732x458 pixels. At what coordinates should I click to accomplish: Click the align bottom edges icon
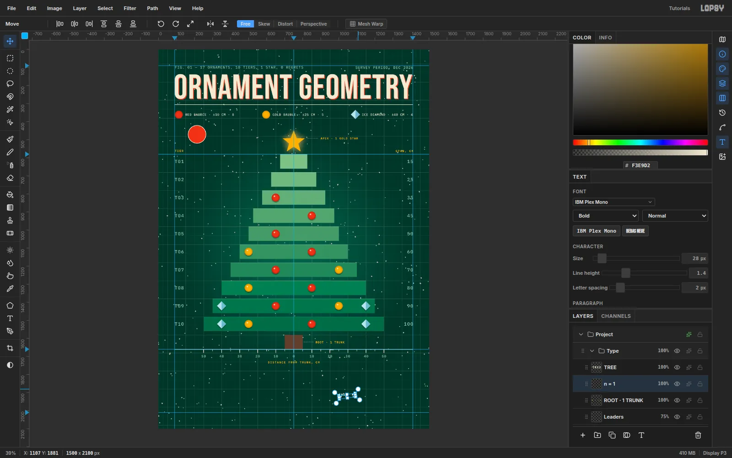pyautogui.click(x=133, y=24)
